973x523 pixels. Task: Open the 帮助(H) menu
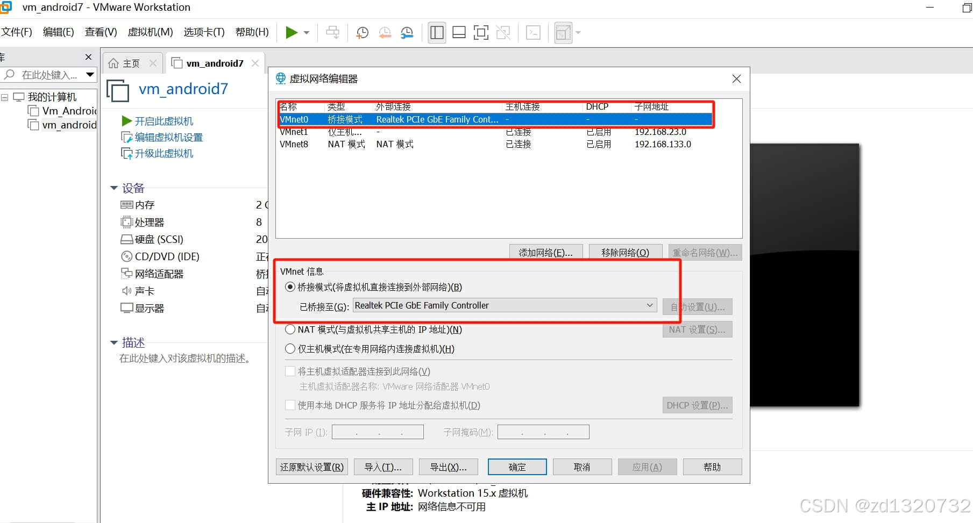tap(252, 32)
